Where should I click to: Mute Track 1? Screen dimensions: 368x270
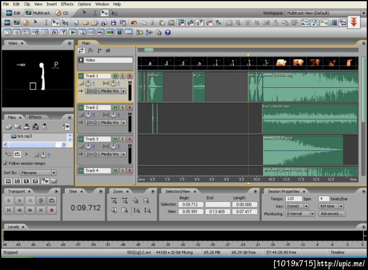coord(115,75)
